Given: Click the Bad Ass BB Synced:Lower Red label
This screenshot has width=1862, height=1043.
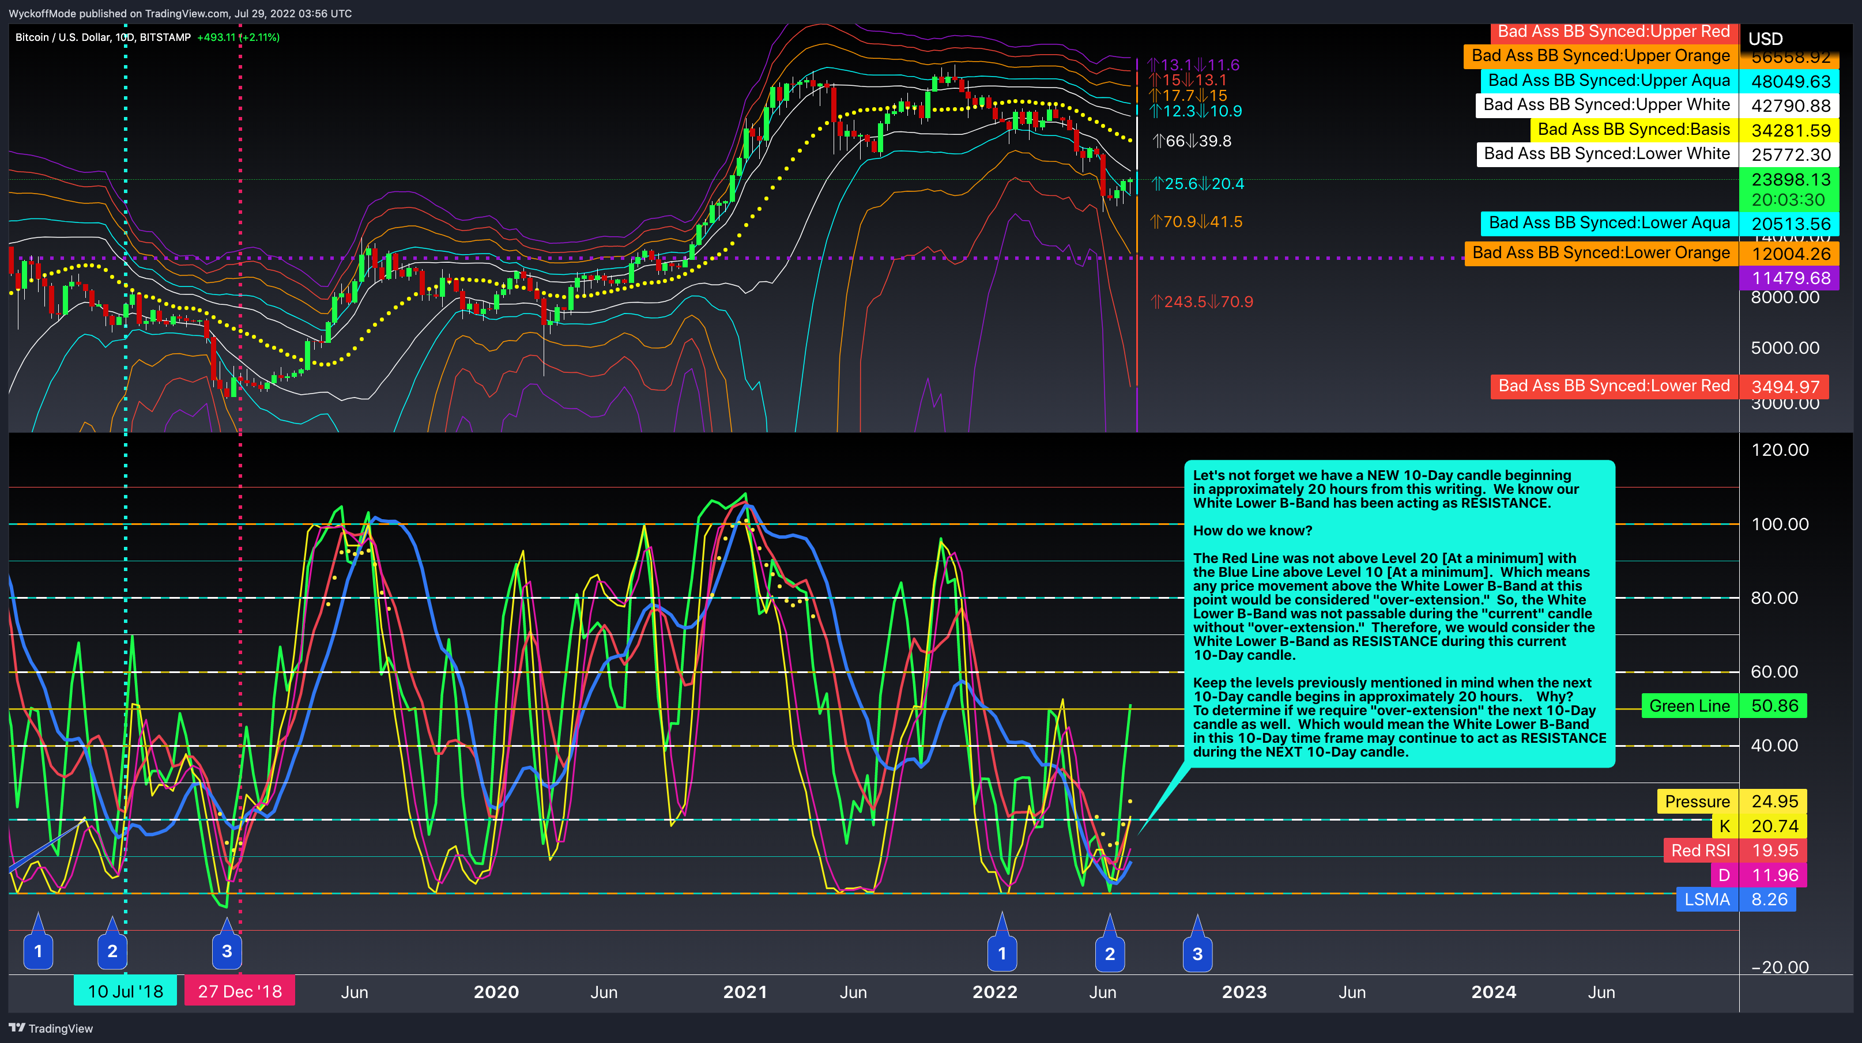Looking at the screenshot, I should point(1614,387).
